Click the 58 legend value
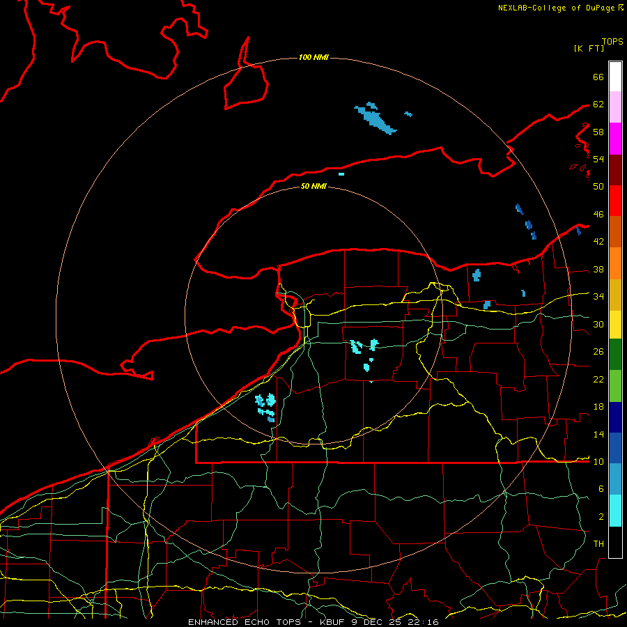Screen dimensions: 627x627 point(598,132)
